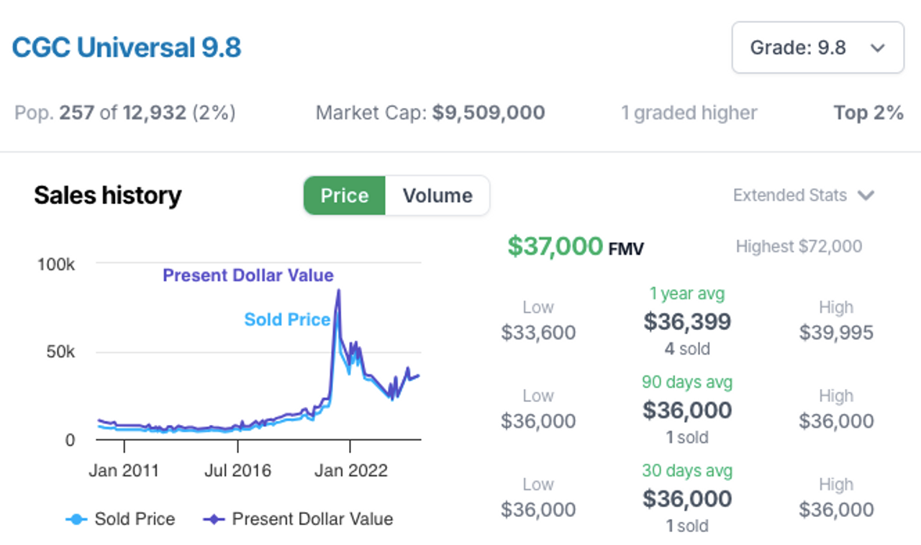Click the Market Cap $9,509,000 text
This screenshot has width=921, height=545.
tap(430, 113)
